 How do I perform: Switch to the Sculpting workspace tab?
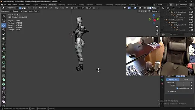point(52,5)
